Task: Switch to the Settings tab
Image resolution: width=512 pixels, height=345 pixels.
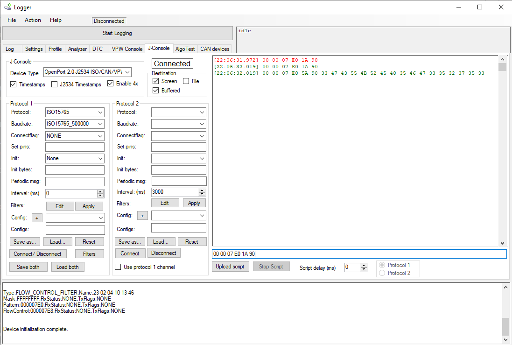Action: [x=34, y=49]
